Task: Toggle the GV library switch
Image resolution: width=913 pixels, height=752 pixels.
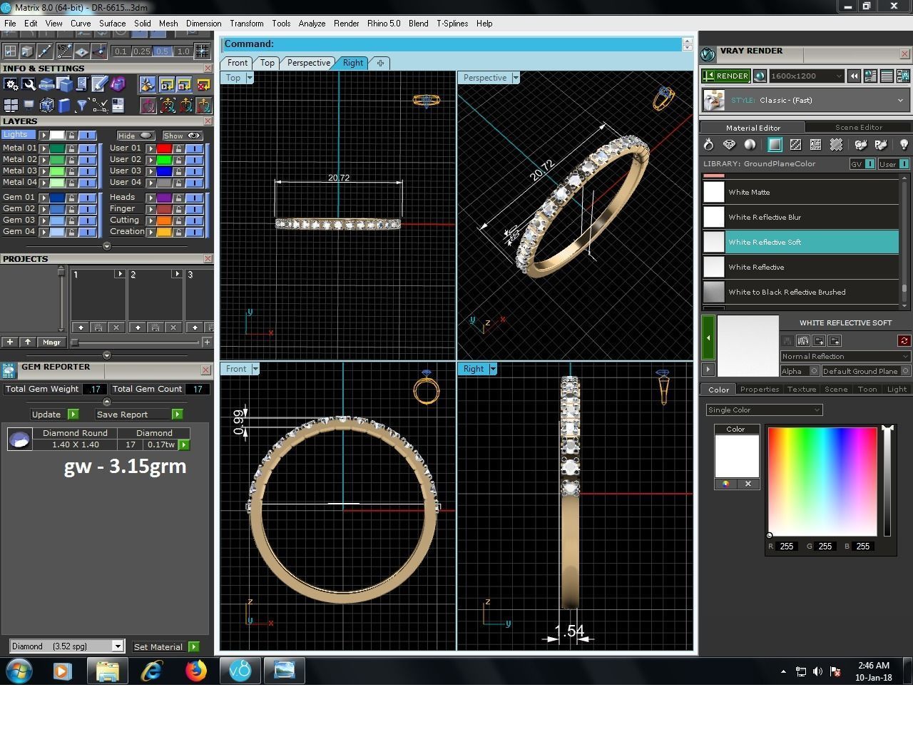Action: point(869,164)
